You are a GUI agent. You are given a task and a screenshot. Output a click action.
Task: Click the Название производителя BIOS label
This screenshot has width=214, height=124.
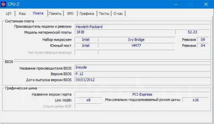coord(45,68)
